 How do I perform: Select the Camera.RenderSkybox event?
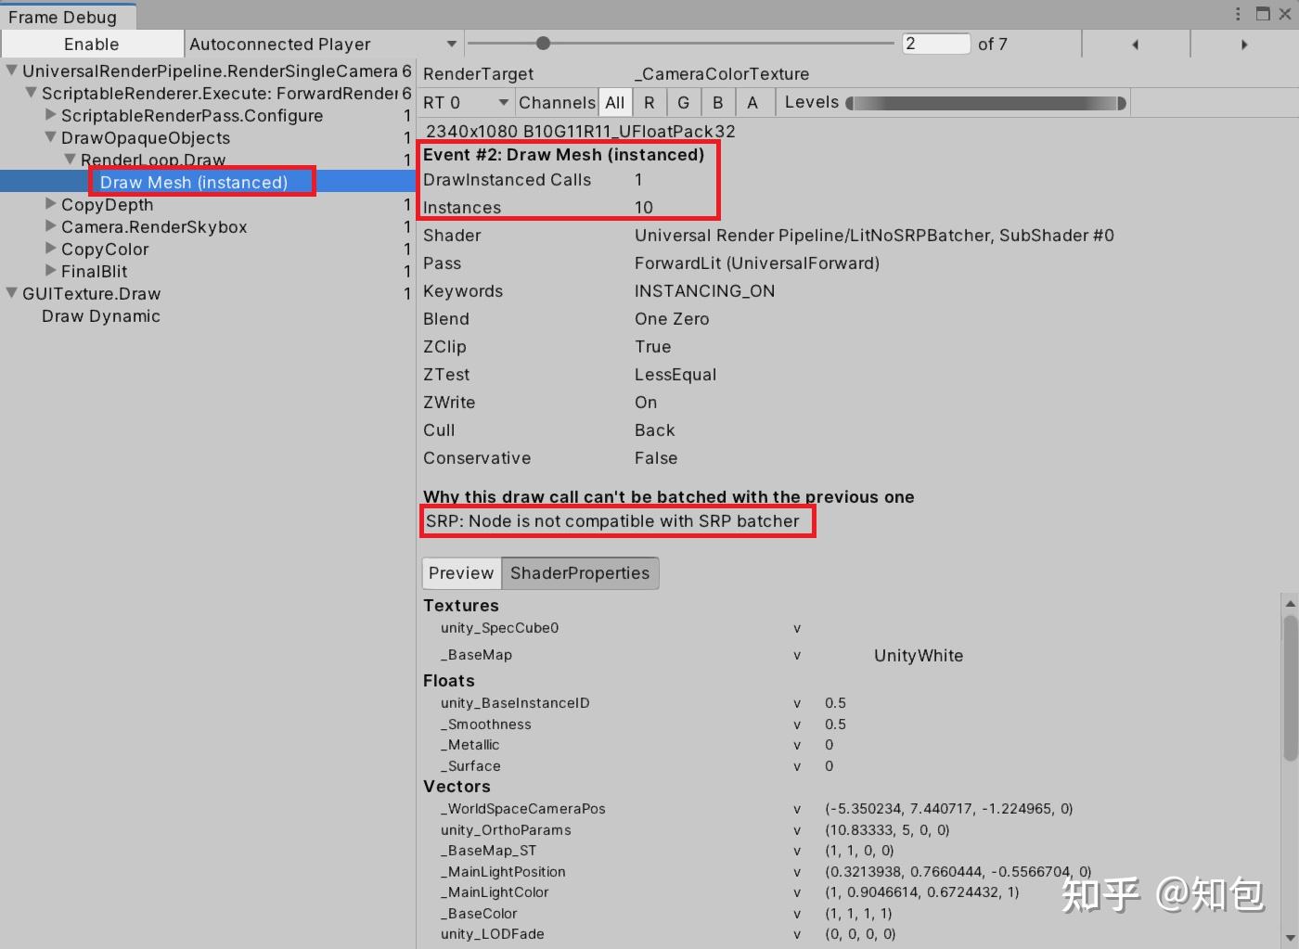pyautogui.click(x=154, y=226)
